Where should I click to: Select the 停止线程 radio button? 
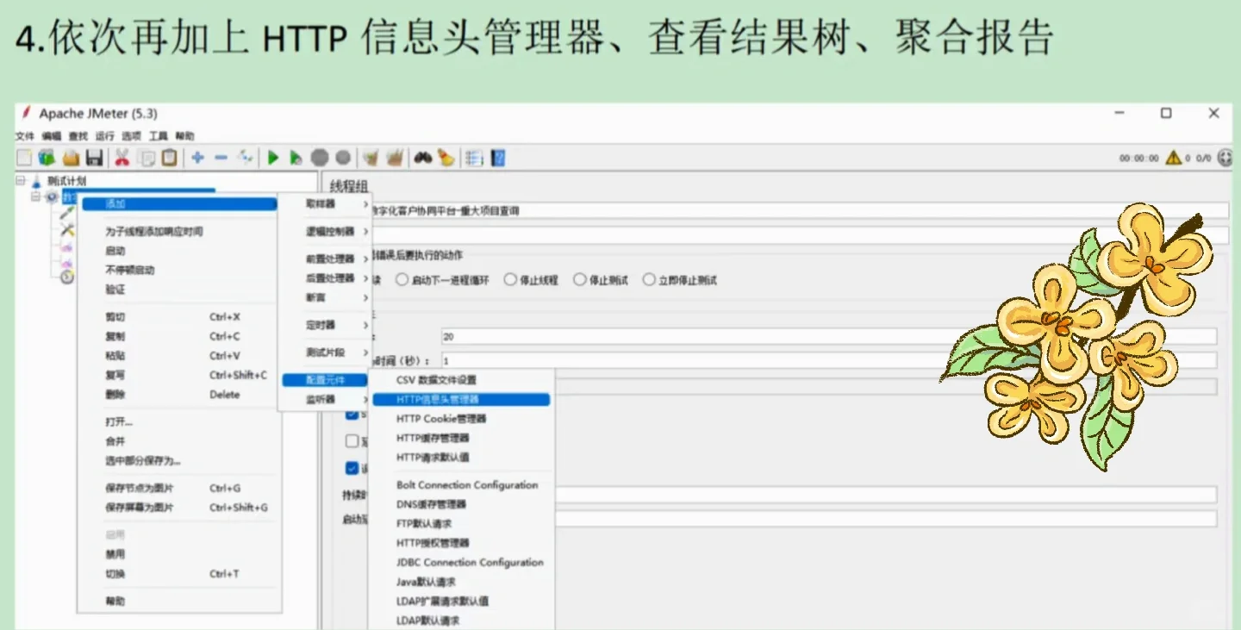(511, 280)
